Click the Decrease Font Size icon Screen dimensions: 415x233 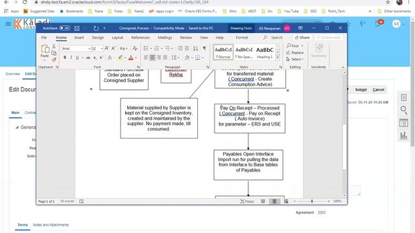(x=113, y=49)
